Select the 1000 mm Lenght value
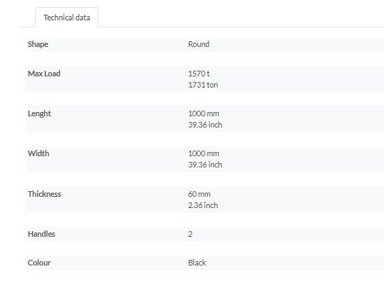The width and height of the screenshot is (384, 297). [x=204, y=113]
